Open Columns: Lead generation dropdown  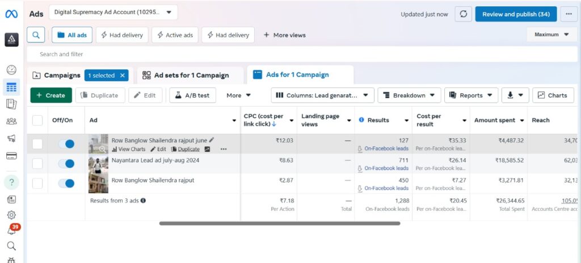(x=322, y=95)
